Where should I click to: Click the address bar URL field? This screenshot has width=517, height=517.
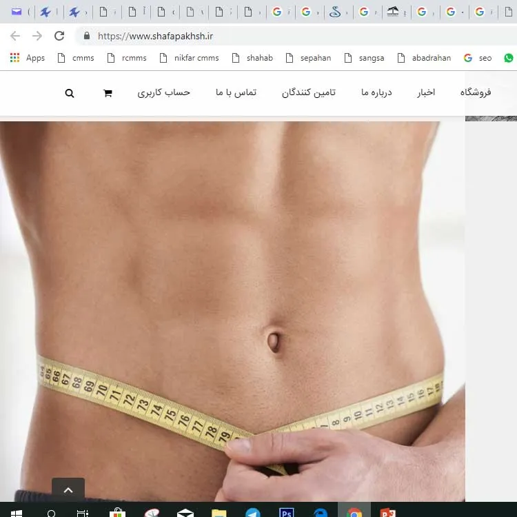click(276, 36)
